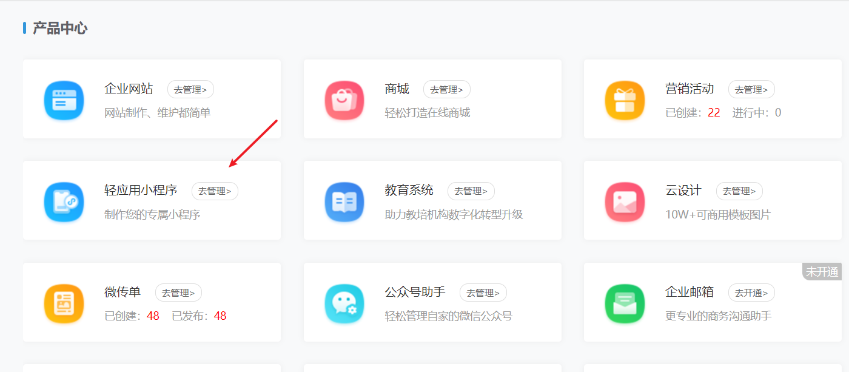Click the 未开通 label on 企业邮箱 card

(822, 272)
